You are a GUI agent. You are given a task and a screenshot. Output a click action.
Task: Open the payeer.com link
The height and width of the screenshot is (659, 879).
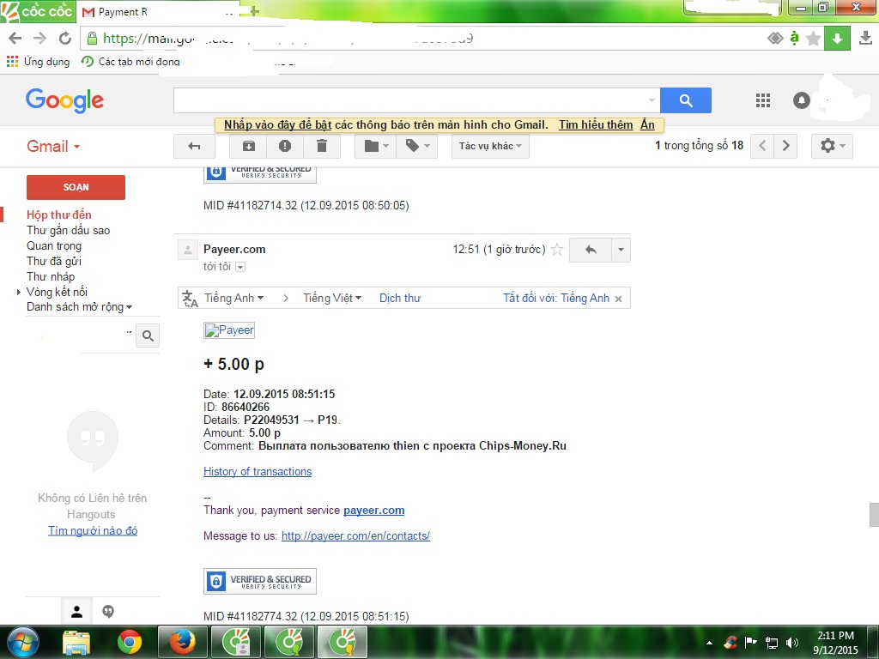[374, 511]
